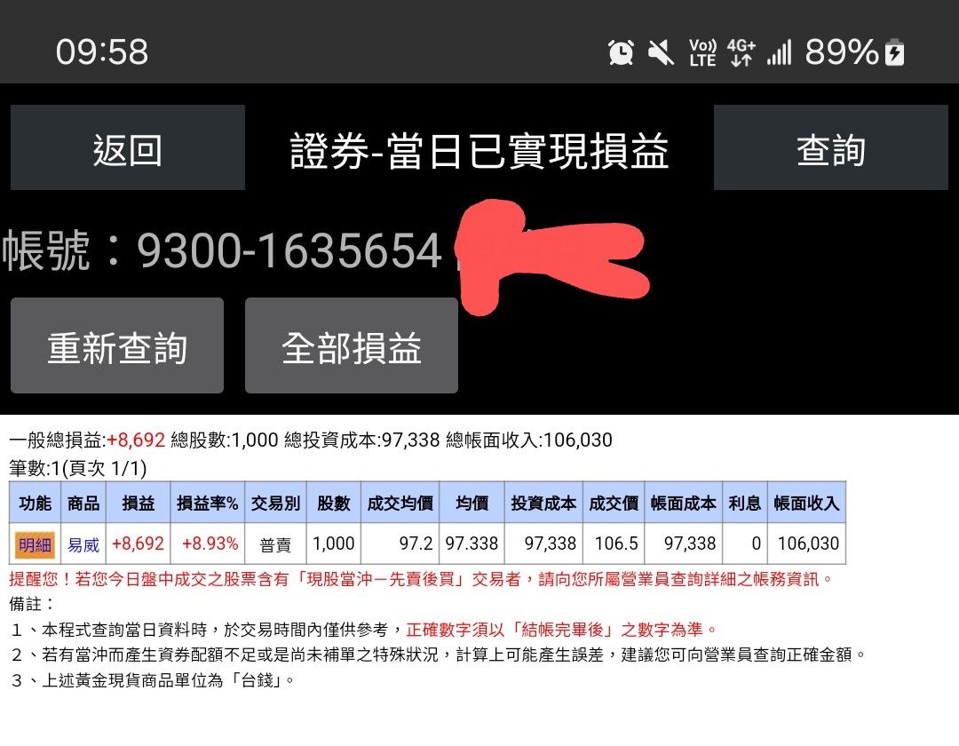Tap the alarm clock status icon

pyautogui.click(x=621, y=52)
